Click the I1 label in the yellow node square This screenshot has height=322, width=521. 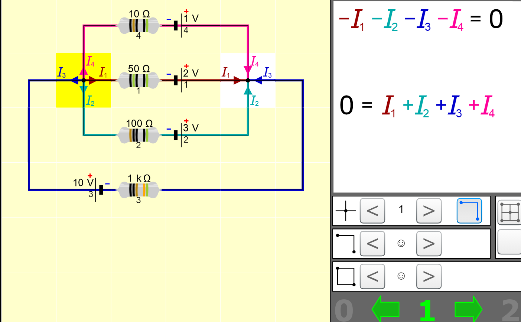pyautogui.click(x=103, y=72)
